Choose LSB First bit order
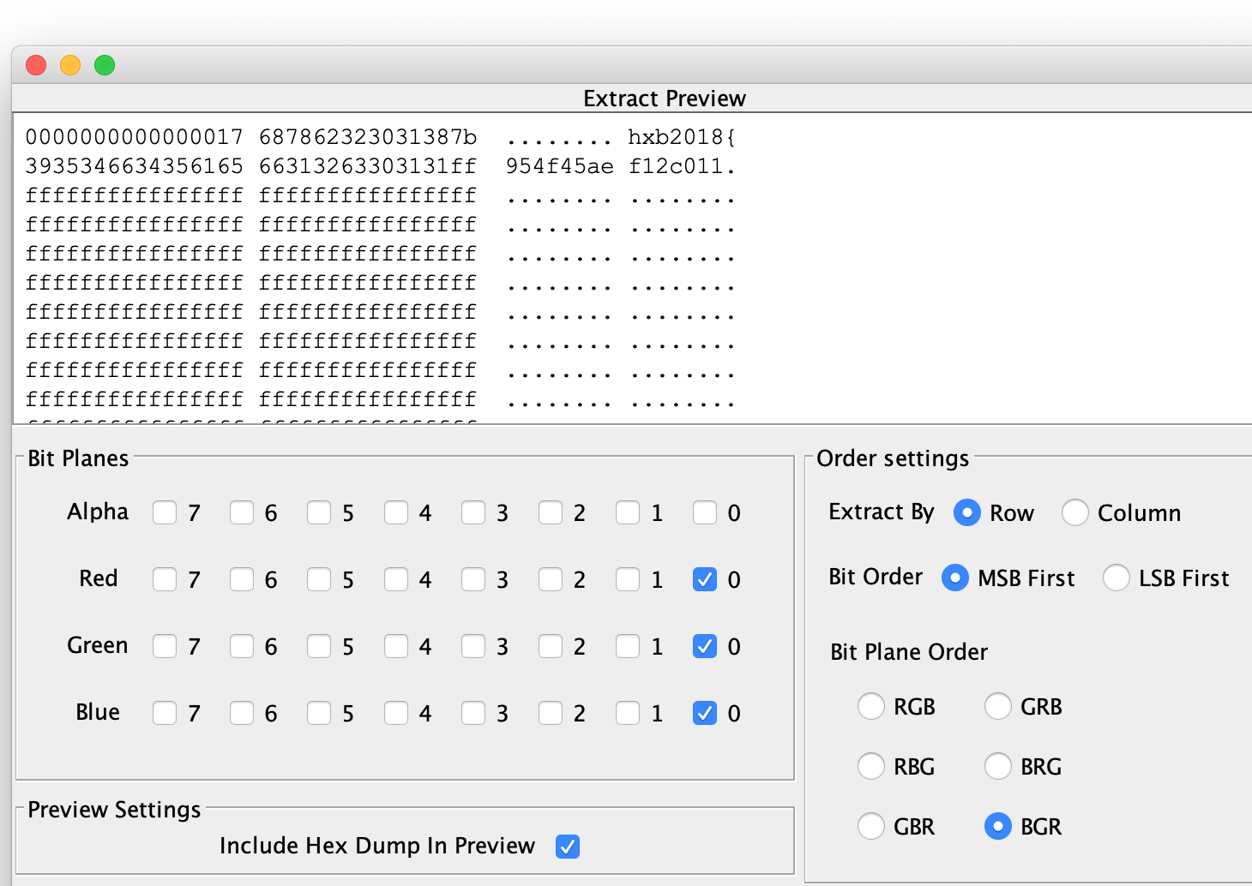This screenshot has width=1252, height=886. (x=1117, y=578)
